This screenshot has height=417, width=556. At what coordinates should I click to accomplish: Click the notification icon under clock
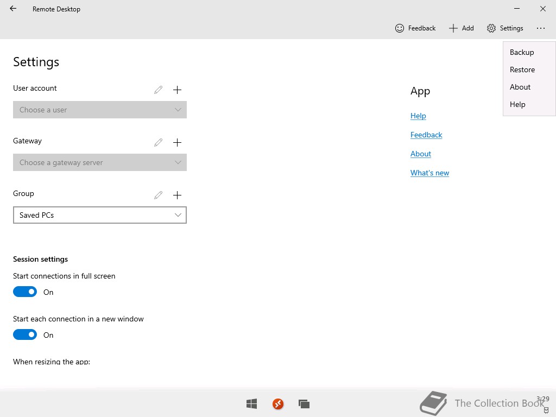(546, 410)
